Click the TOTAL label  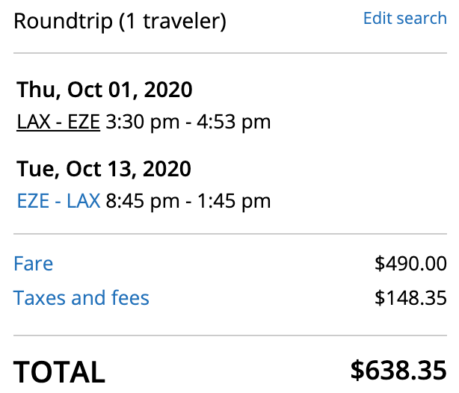(59, 373)
